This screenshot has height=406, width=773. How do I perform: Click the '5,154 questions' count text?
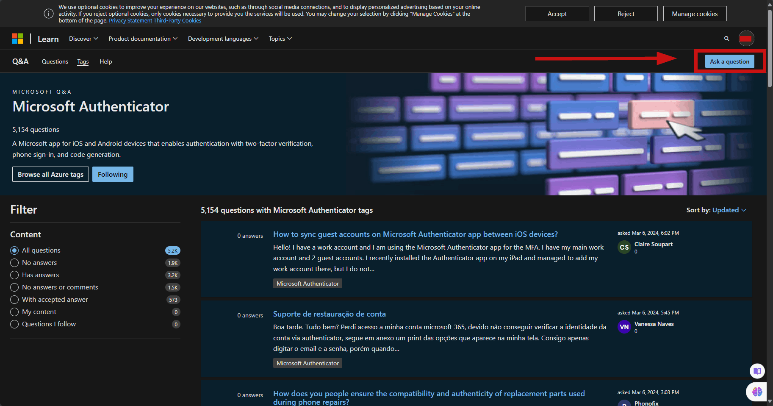point(36,130)
